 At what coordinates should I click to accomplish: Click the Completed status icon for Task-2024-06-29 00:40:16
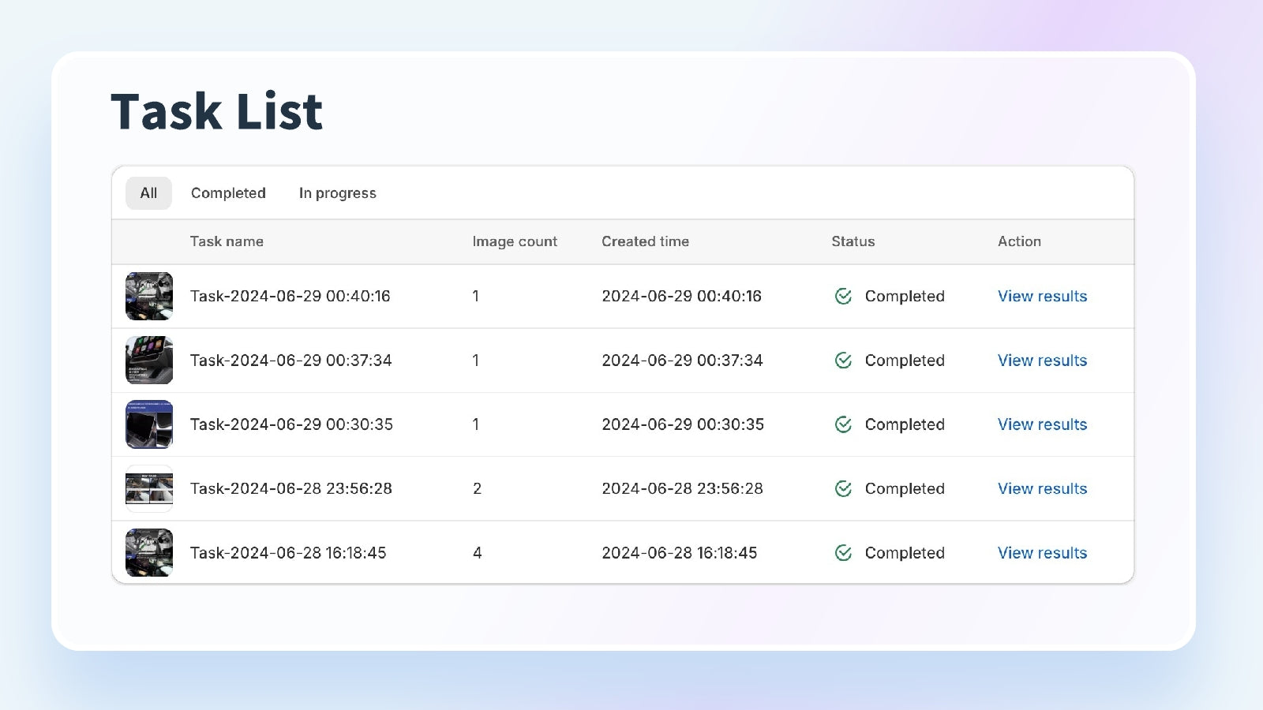(x=843, y=296)
